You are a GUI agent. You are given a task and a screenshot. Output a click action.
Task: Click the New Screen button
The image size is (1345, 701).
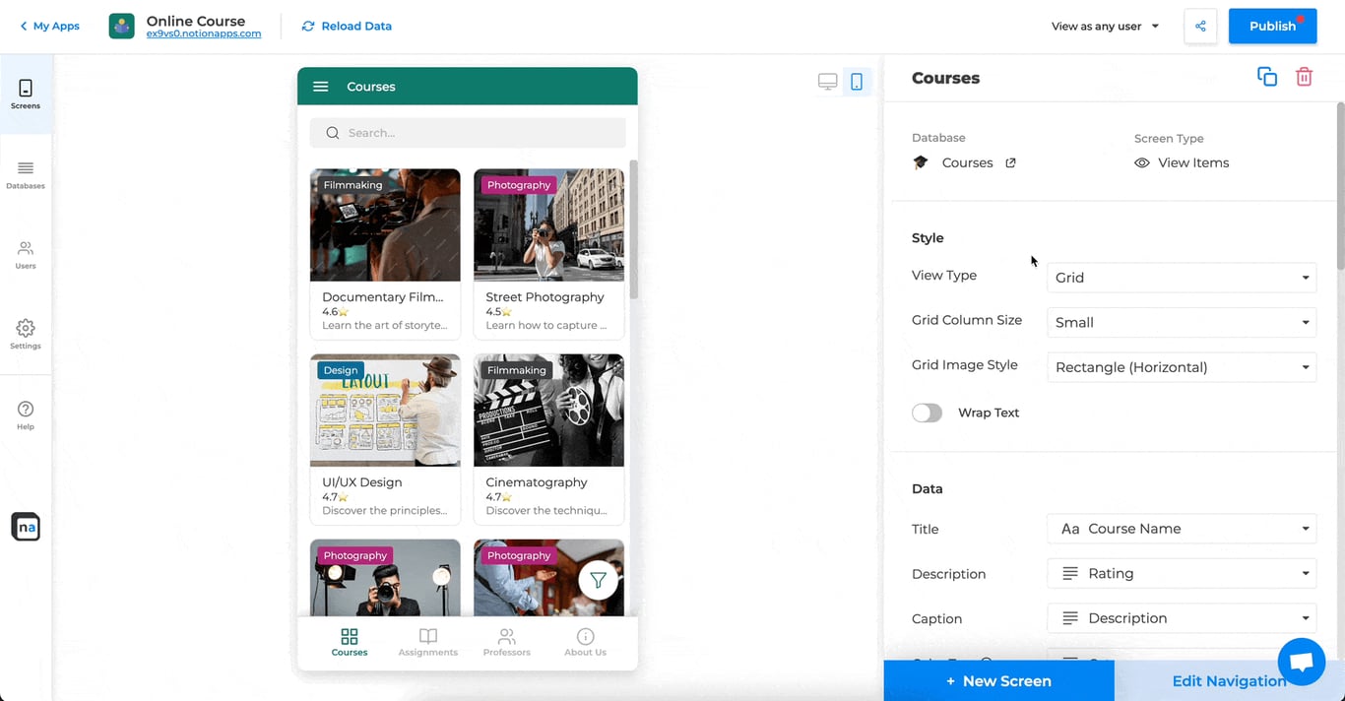998,680
